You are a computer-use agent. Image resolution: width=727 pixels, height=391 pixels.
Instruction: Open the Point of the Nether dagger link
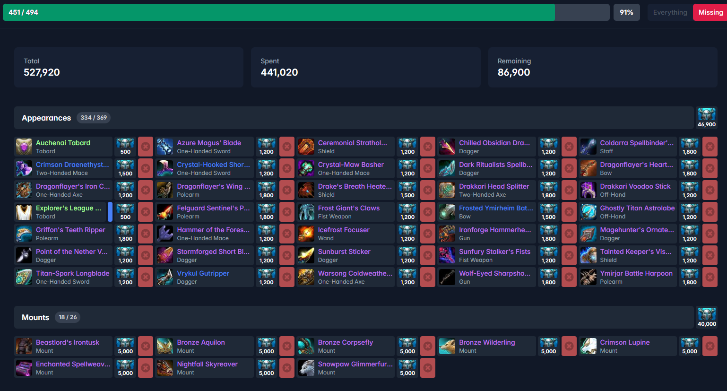tap(72, 252)
